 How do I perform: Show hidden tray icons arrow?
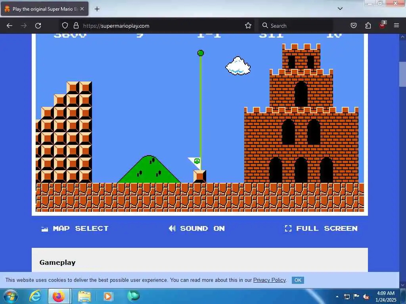pos(337,296)
